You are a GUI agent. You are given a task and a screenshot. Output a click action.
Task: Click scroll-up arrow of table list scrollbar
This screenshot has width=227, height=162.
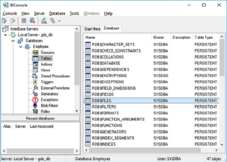[x=222, y=37]
